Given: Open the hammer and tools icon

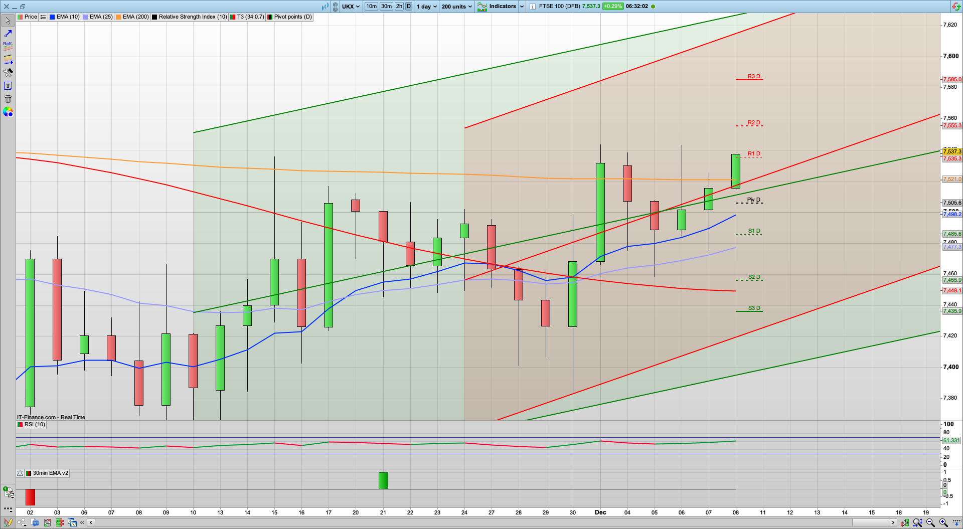Looking at the screenshot, I should [8, 73].
